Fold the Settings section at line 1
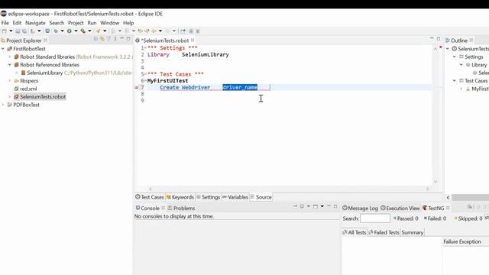The image size is (489, 275). (145, 48)
